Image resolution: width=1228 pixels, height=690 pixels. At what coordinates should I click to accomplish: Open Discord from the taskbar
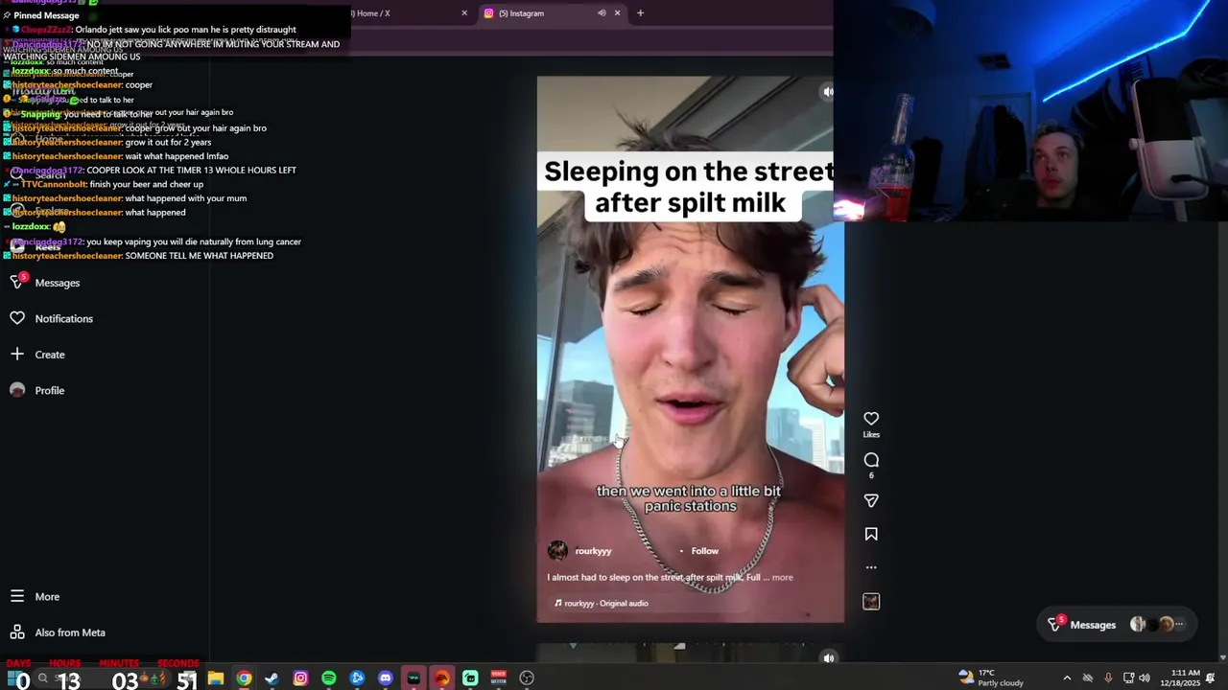click(x=386, y=678)
